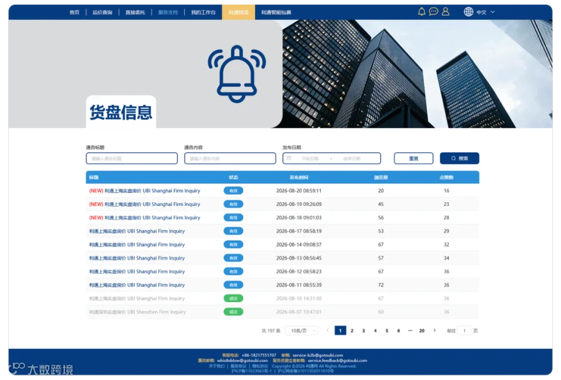Open the 利通智能包裹 menu item
Viewport: 561px width, 380px height.
(x=276, y=12)
